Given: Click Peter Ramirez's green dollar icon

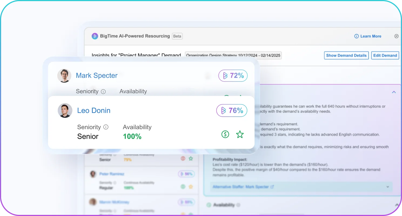Looking at the screenshot, I should point(183,187).
